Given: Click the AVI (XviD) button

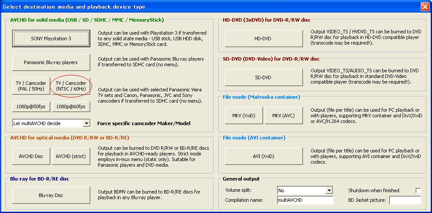Looking at the screenshot, I should coord(263,156).
